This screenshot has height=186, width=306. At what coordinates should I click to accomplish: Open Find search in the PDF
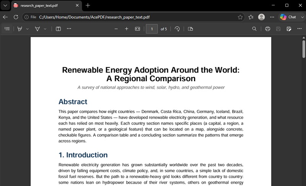[254, 29]
